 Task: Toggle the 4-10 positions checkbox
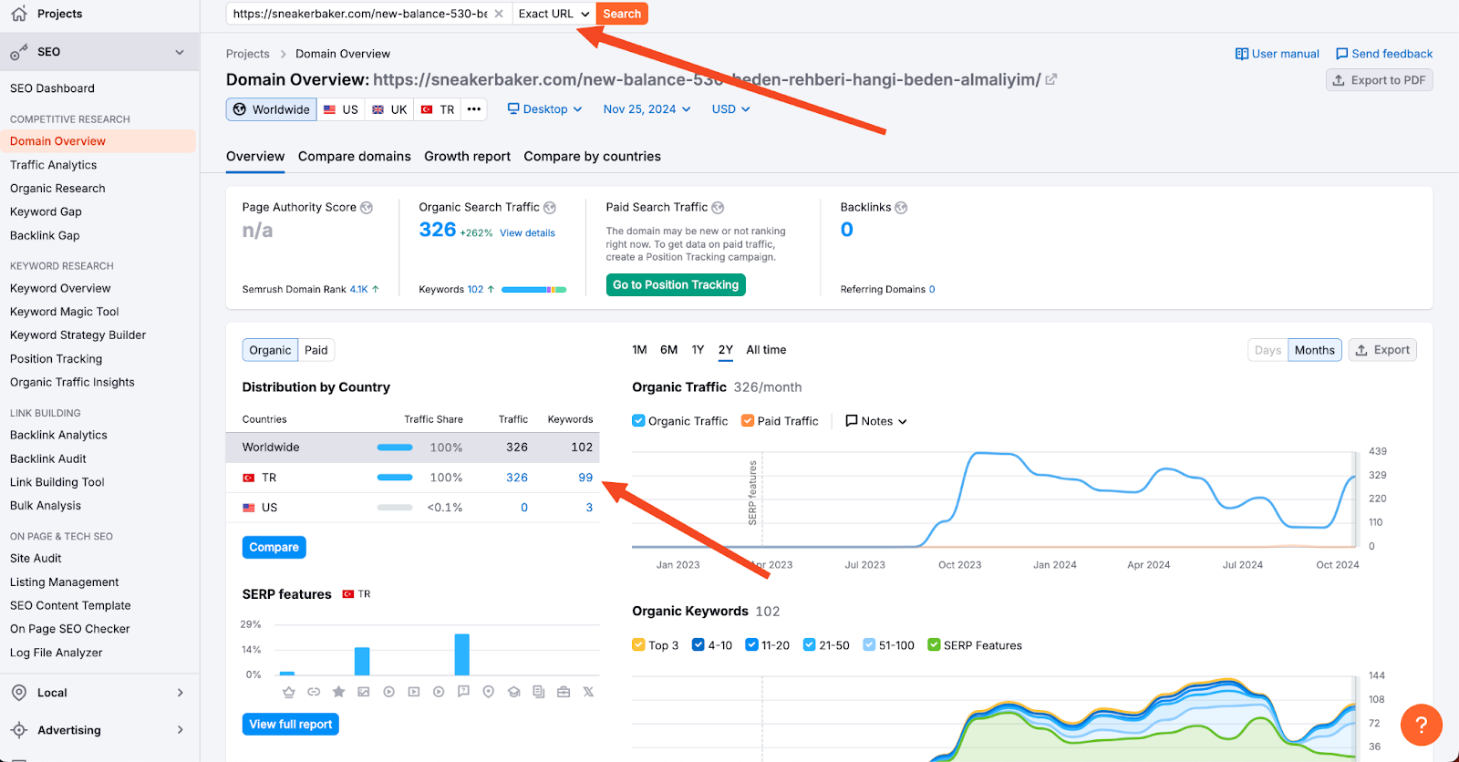tap(698, 645)
